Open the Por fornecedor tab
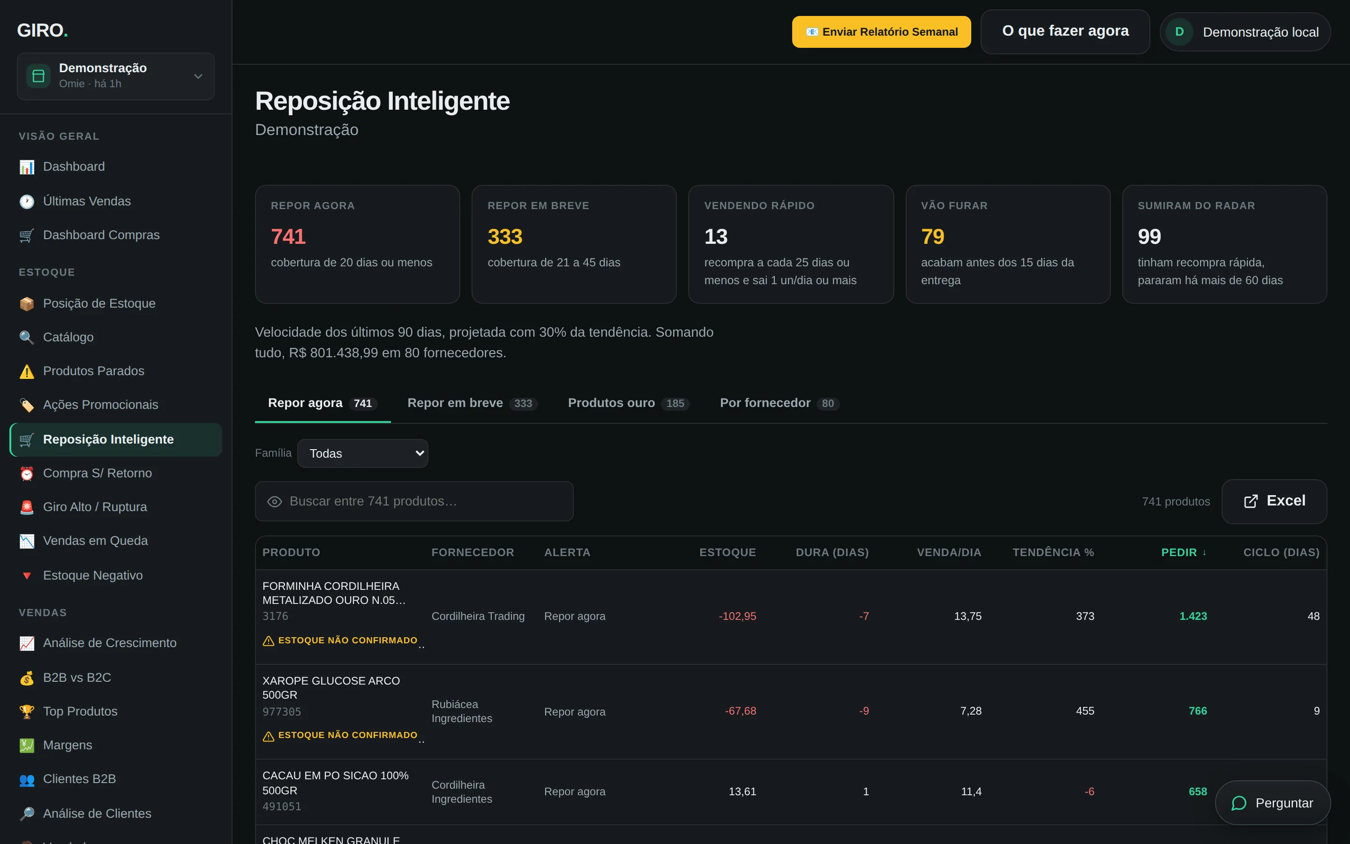The height and width of the screenshot is (844, 1350). click(780, 403)
